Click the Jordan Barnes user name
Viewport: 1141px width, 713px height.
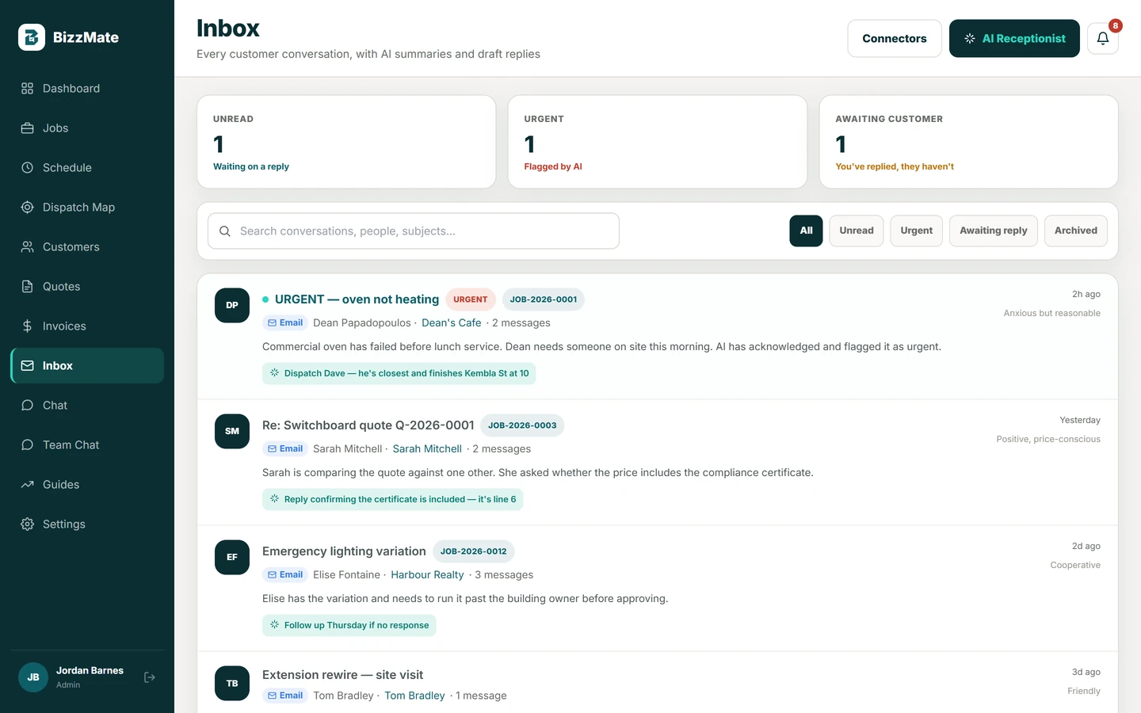pos(90,670)
